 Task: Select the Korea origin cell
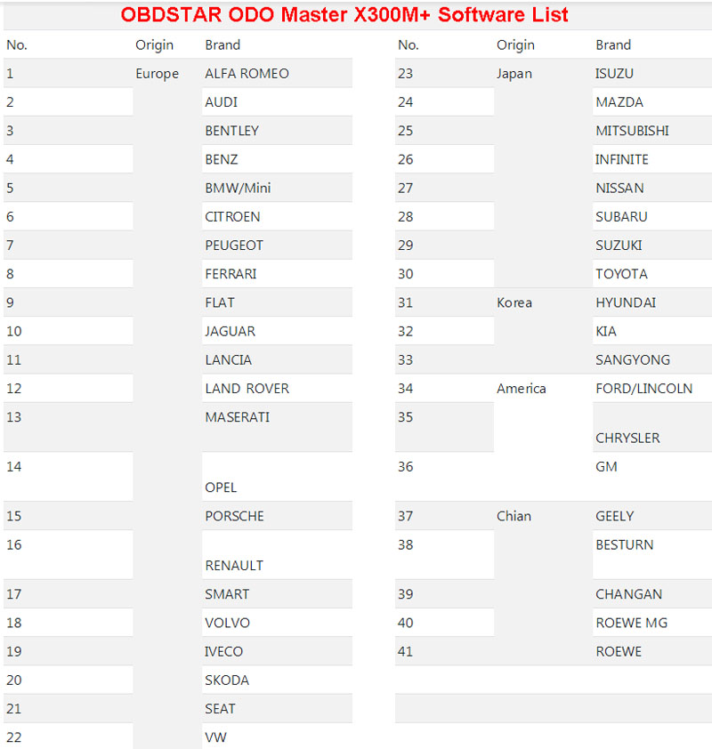[x=514, y=302]
